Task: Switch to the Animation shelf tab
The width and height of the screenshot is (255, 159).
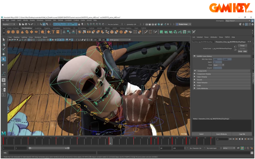Action: pos(57,28)
